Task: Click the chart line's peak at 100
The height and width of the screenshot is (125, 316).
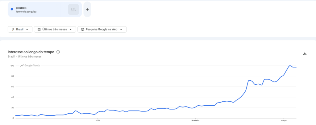Action: coord(290,66)
